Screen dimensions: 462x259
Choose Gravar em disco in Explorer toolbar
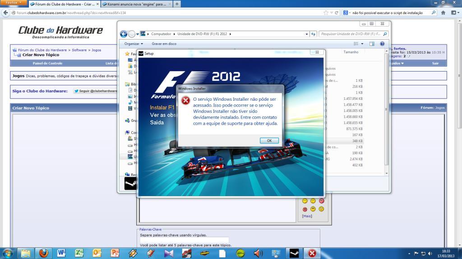point(164,44)
